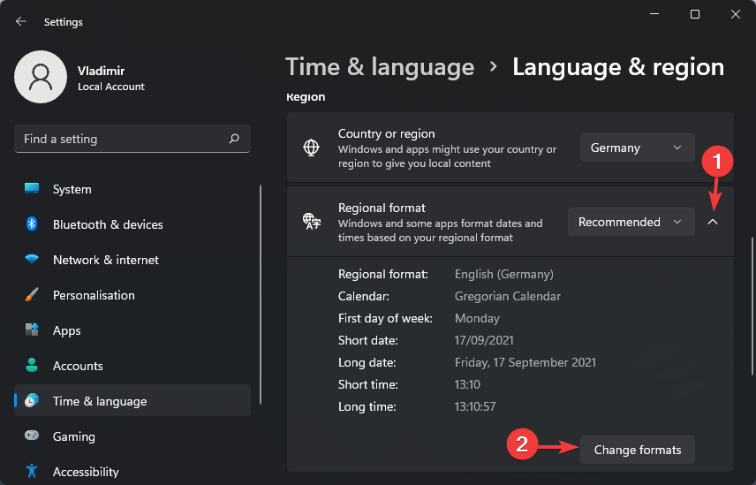756x485 pixels.
Task: Open the Germany country dropdown
Action: [637, 148]
